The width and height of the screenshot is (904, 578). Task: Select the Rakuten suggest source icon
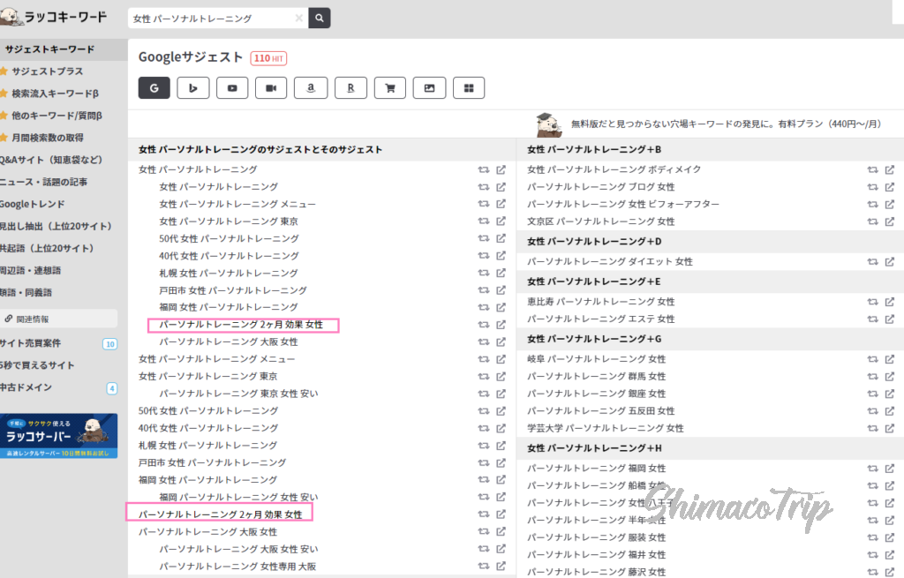350,87
